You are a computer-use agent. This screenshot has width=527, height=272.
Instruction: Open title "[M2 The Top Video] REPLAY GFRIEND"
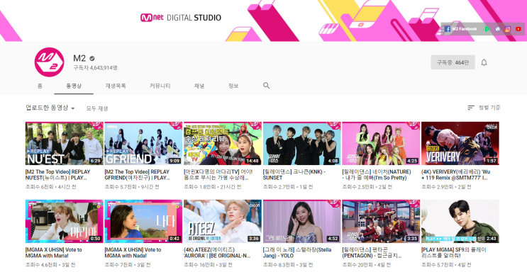coord(137,175)
